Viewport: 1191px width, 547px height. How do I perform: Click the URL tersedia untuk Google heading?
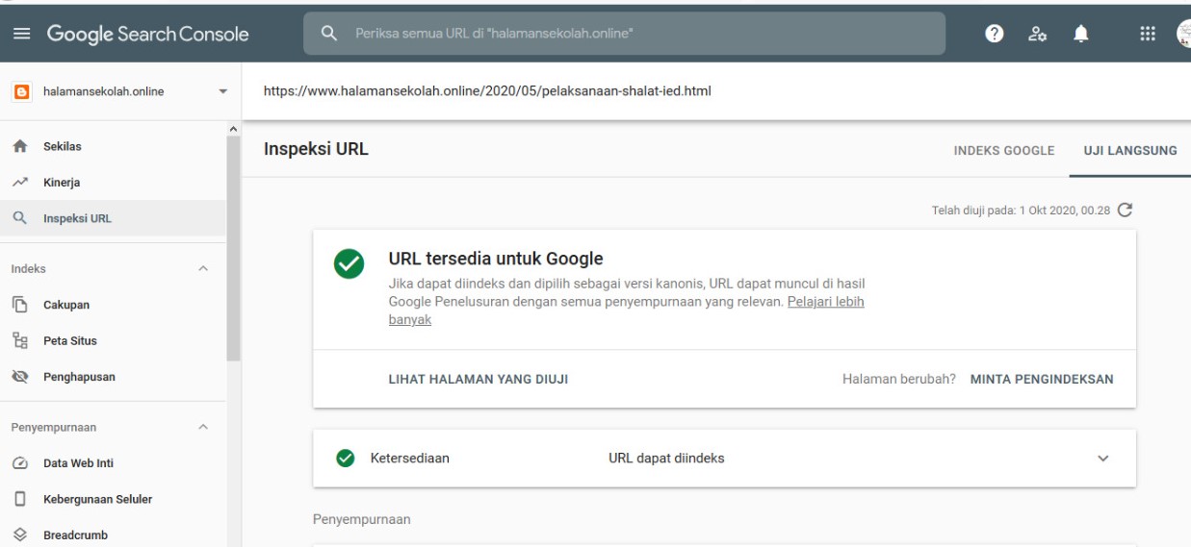(495, 259)
